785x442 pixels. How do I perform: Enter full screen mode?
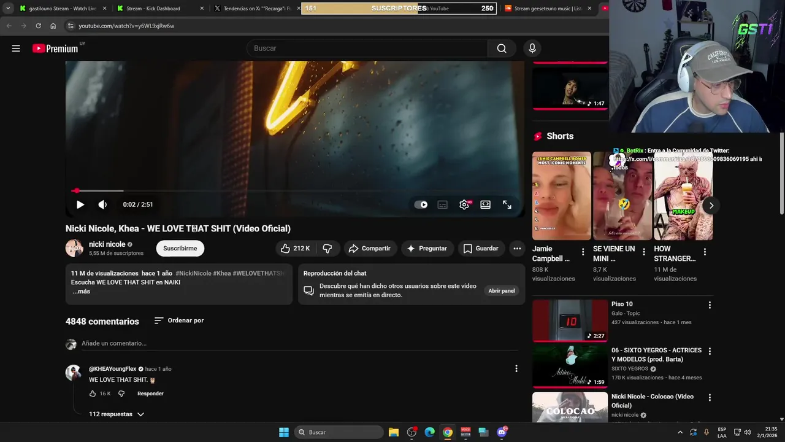[x=507, y=204]
